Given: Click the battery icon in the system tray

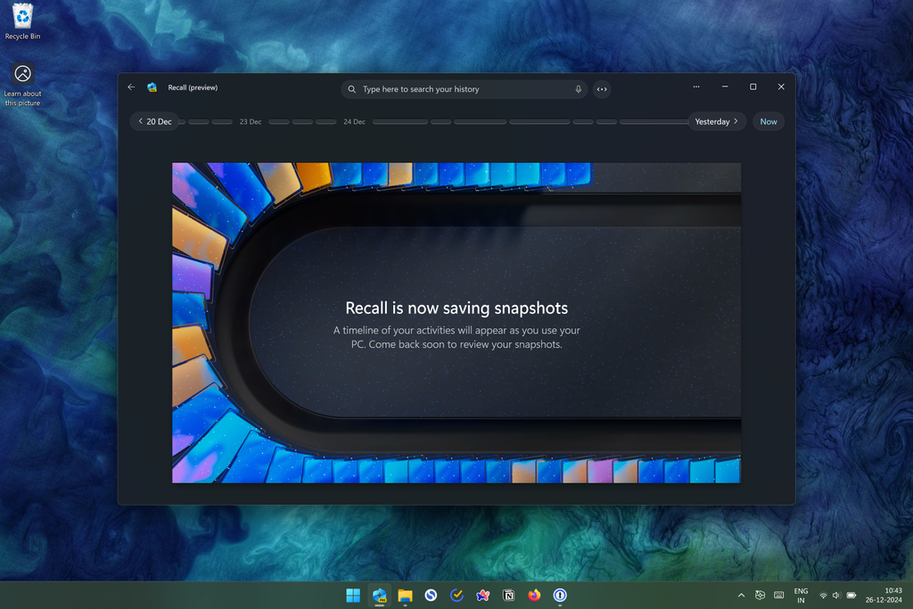Looking at the screenshot, I should point(850,595).
